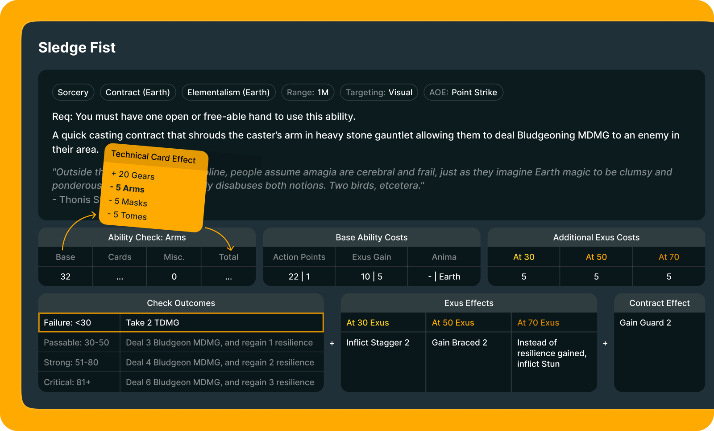This screenshot has width=714, height=431.
Task: Click the Base Ability Costs header
Action: [372, 237]
